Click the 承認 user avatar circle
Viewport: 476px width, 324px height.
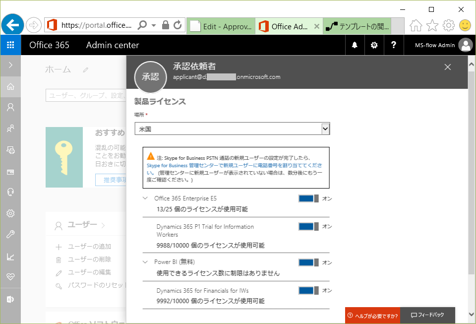[x=150, y=77]
